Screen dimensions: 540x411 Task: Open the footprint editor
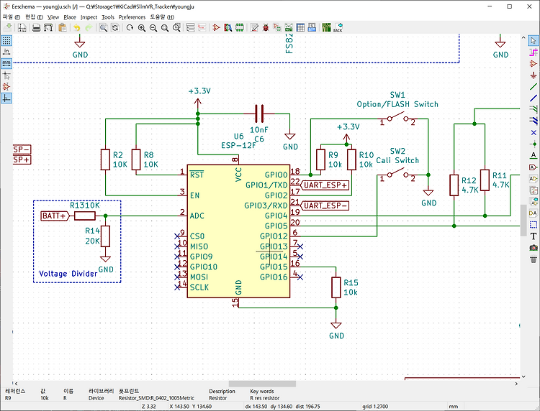point(240,27)
